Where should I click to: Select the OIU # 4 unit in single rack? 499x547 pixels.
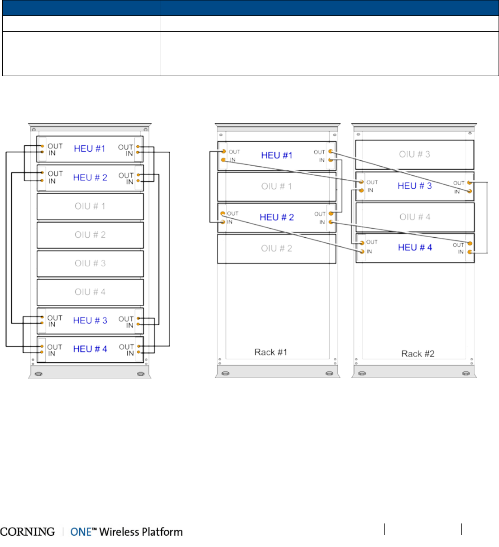tap(90, 292)
